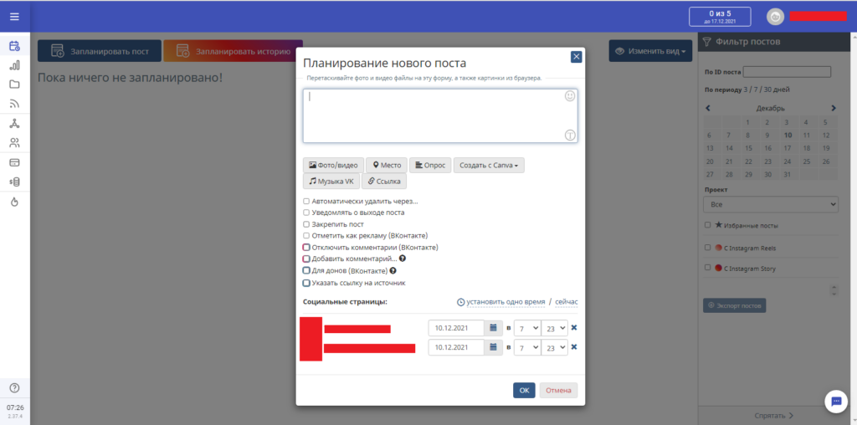Open the hamburger menu in top bar
857x425 pixels.
14,16
